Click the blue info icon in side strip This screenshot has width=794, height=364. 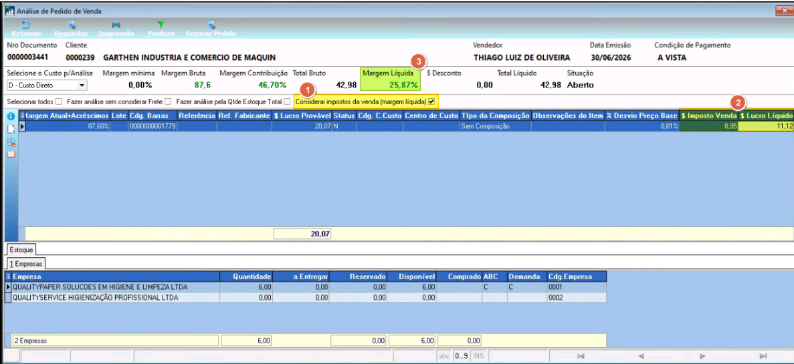point(11,116)
